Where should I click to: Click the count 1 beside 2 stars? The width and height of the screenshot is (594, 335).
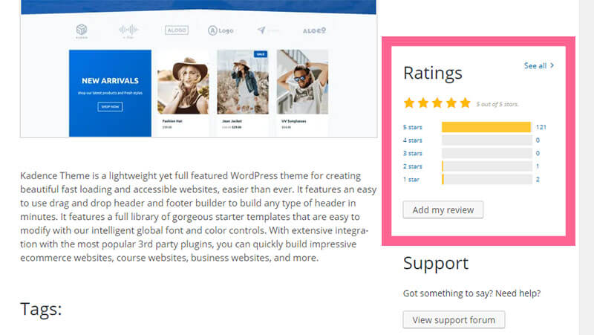[538, 166]
